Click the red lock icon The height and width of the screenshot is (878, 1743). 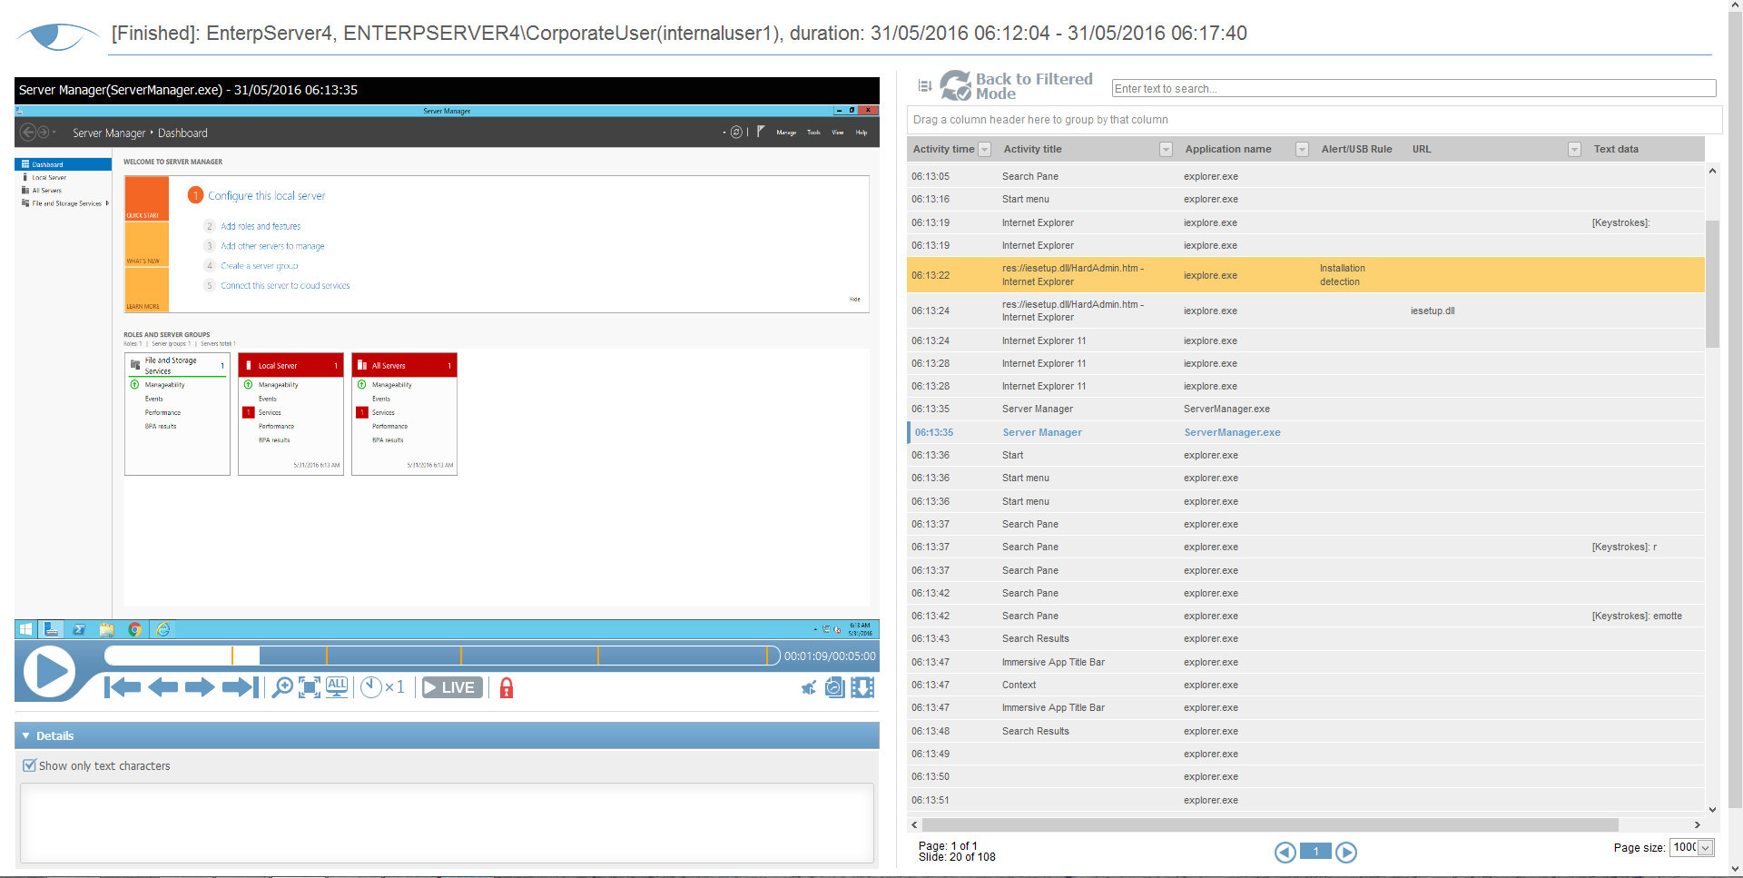507,687
